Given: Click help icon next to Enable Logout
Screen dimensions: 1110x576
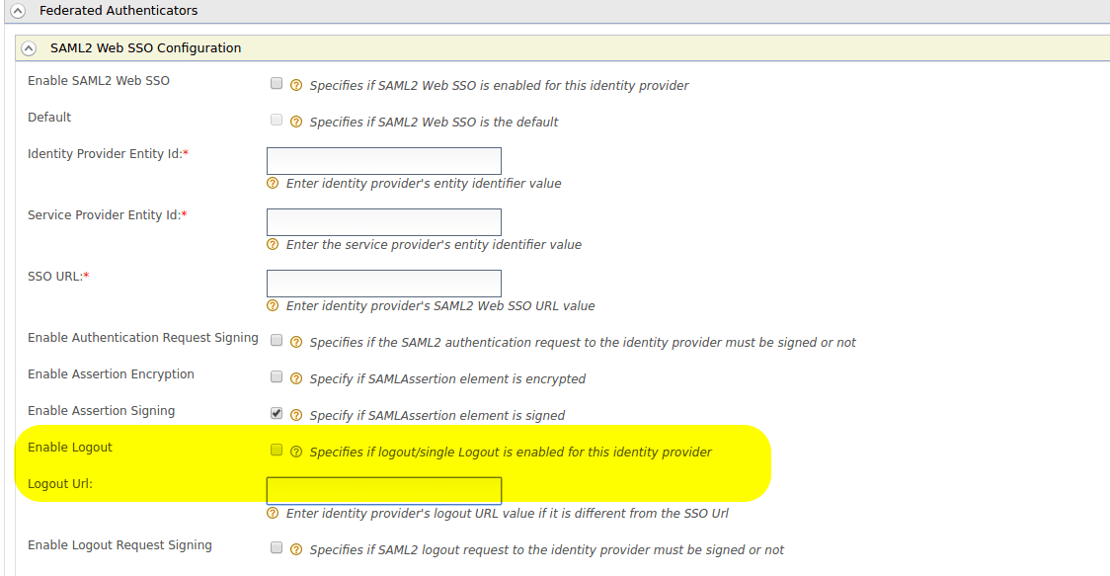Looking at the screenshot, I should [x=296, y=452].
